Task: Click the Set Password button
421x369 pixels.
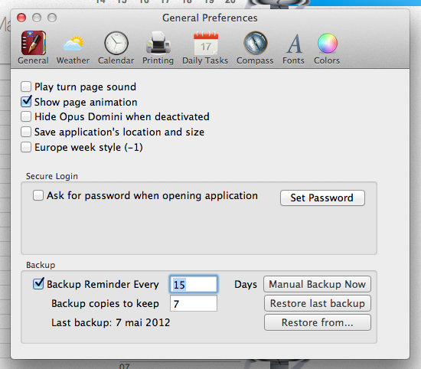Action: coord(322,198)
